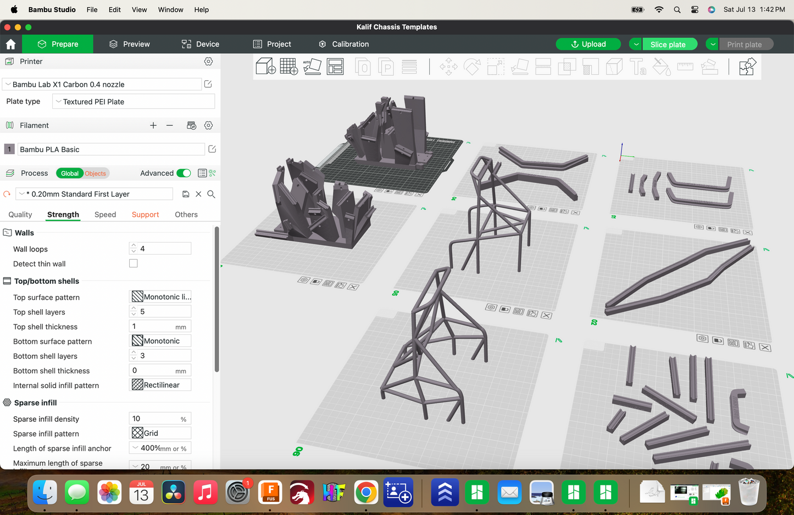Toggle the Advanced settings switch
This screenshot has width=794, height=515.
(184, 173)
